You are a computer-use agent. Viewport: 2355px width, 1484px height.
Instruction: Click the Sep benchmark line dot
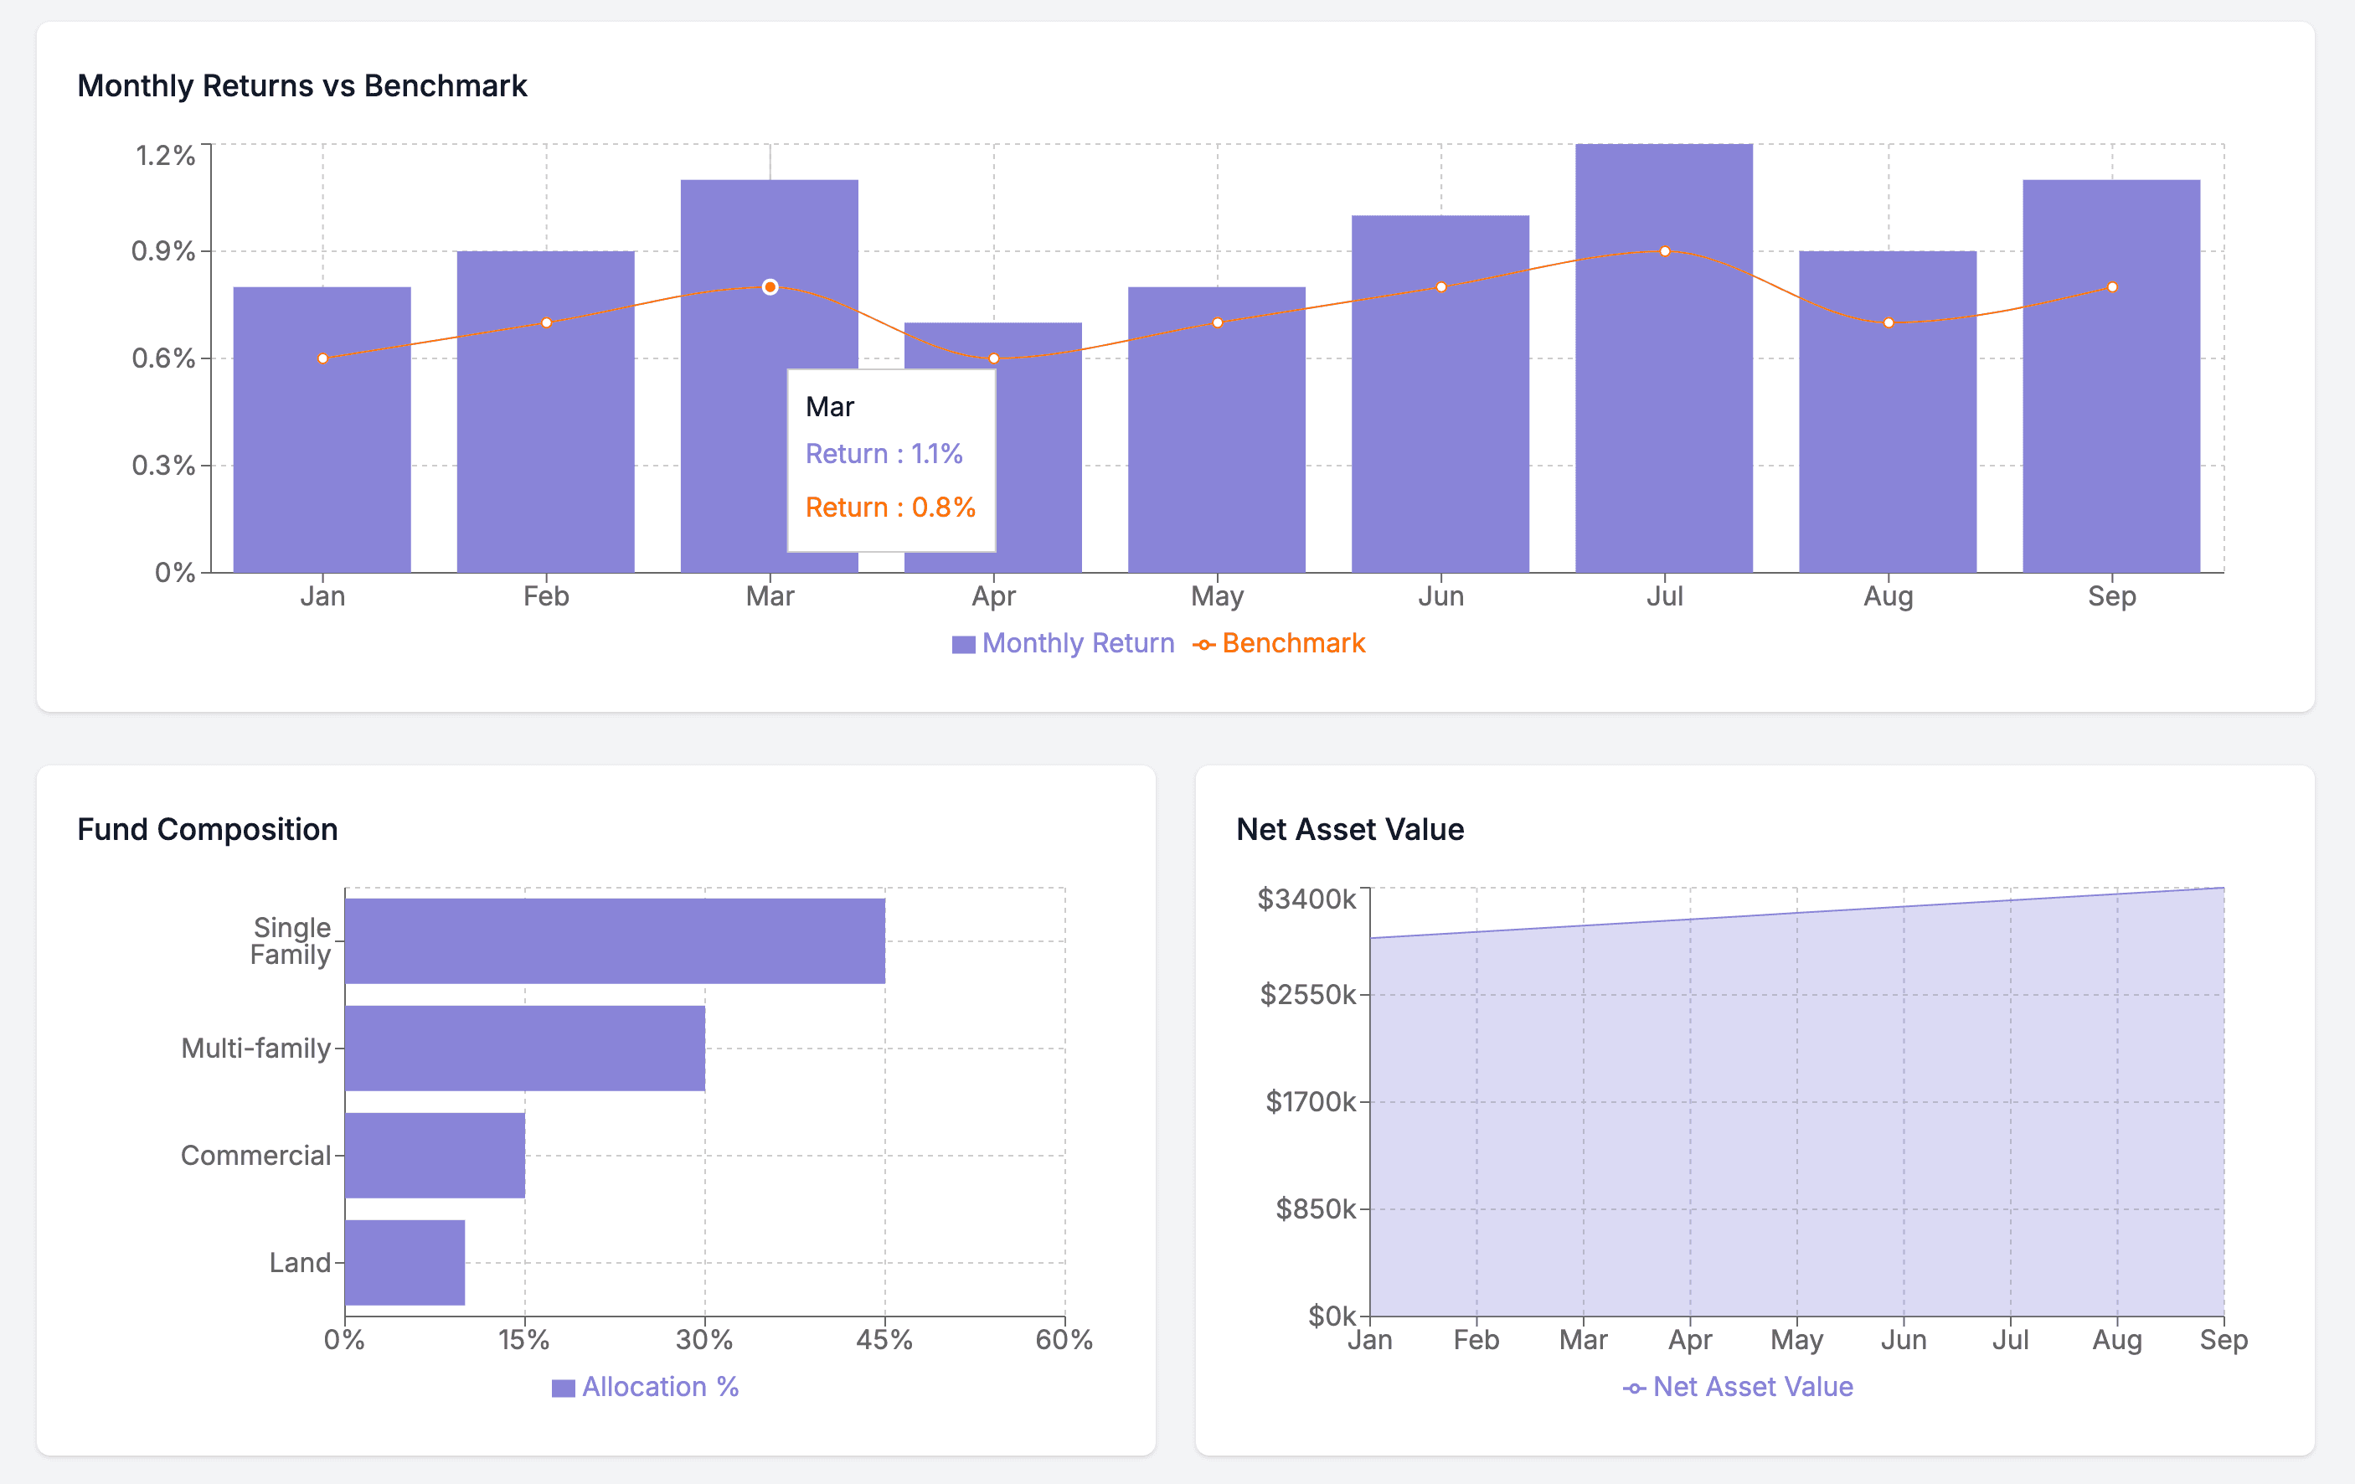pyautogui.click(x=2112, y=286)
